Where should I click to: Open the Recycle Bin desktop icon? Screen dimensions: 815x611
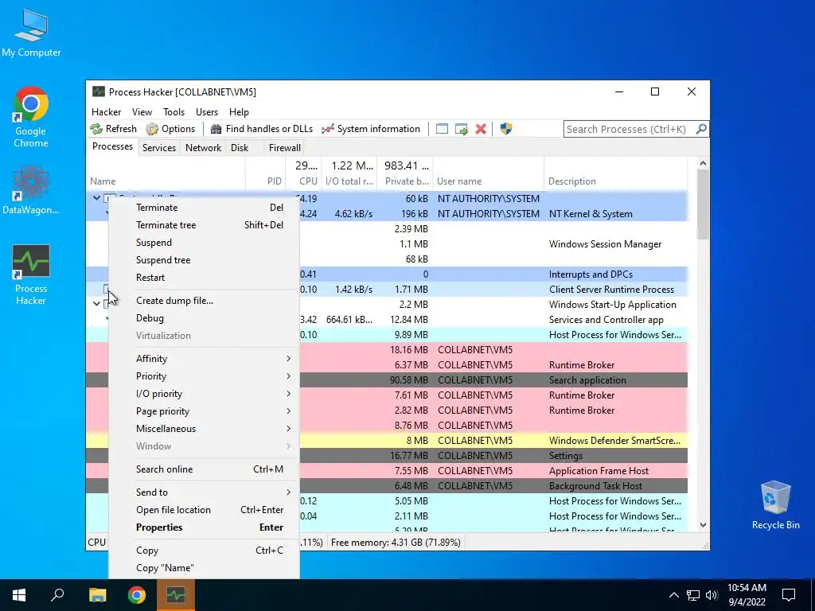tap(775, 505)
